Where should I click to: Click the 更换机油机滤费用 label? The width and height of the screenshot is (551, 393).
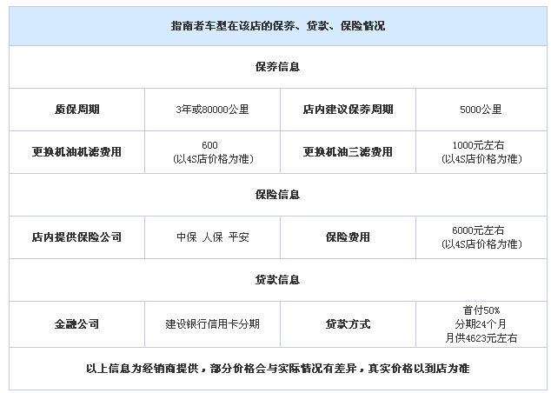(x=77, y=152)
